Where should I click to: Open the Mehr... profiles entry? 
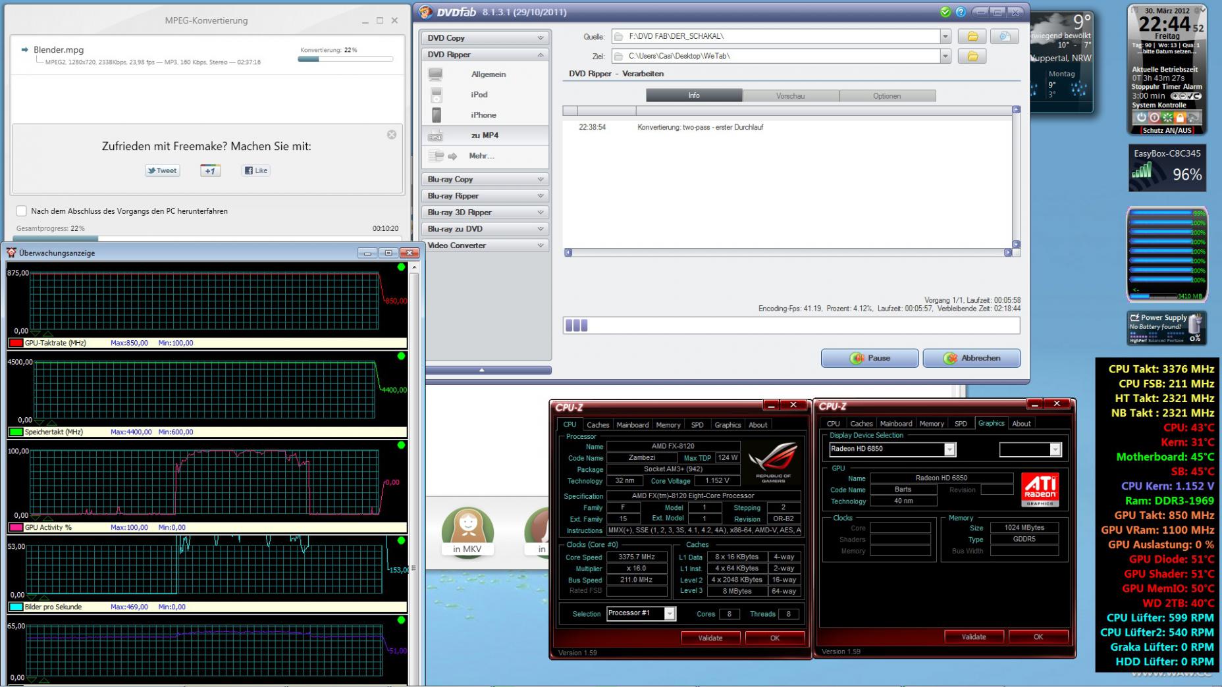(485, 156)
